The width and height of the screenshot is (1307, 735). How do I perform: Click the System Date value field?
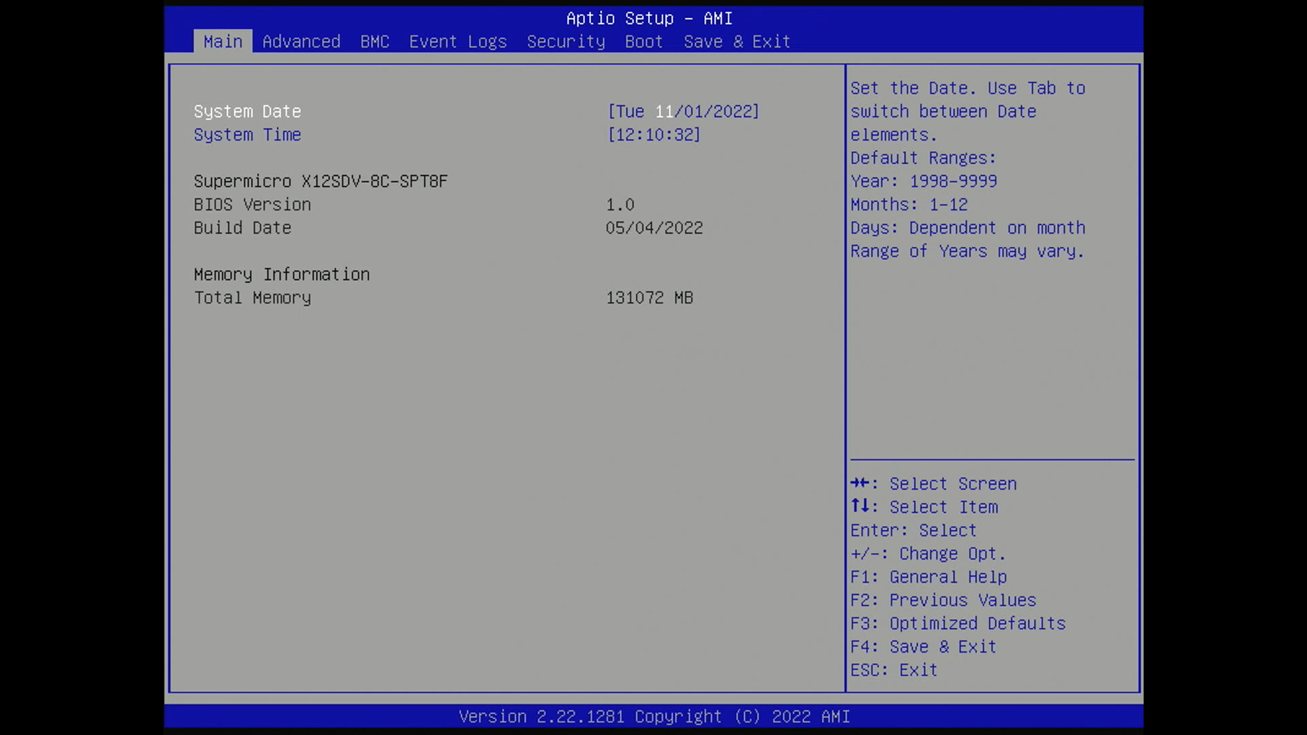[x=683, y=112]
